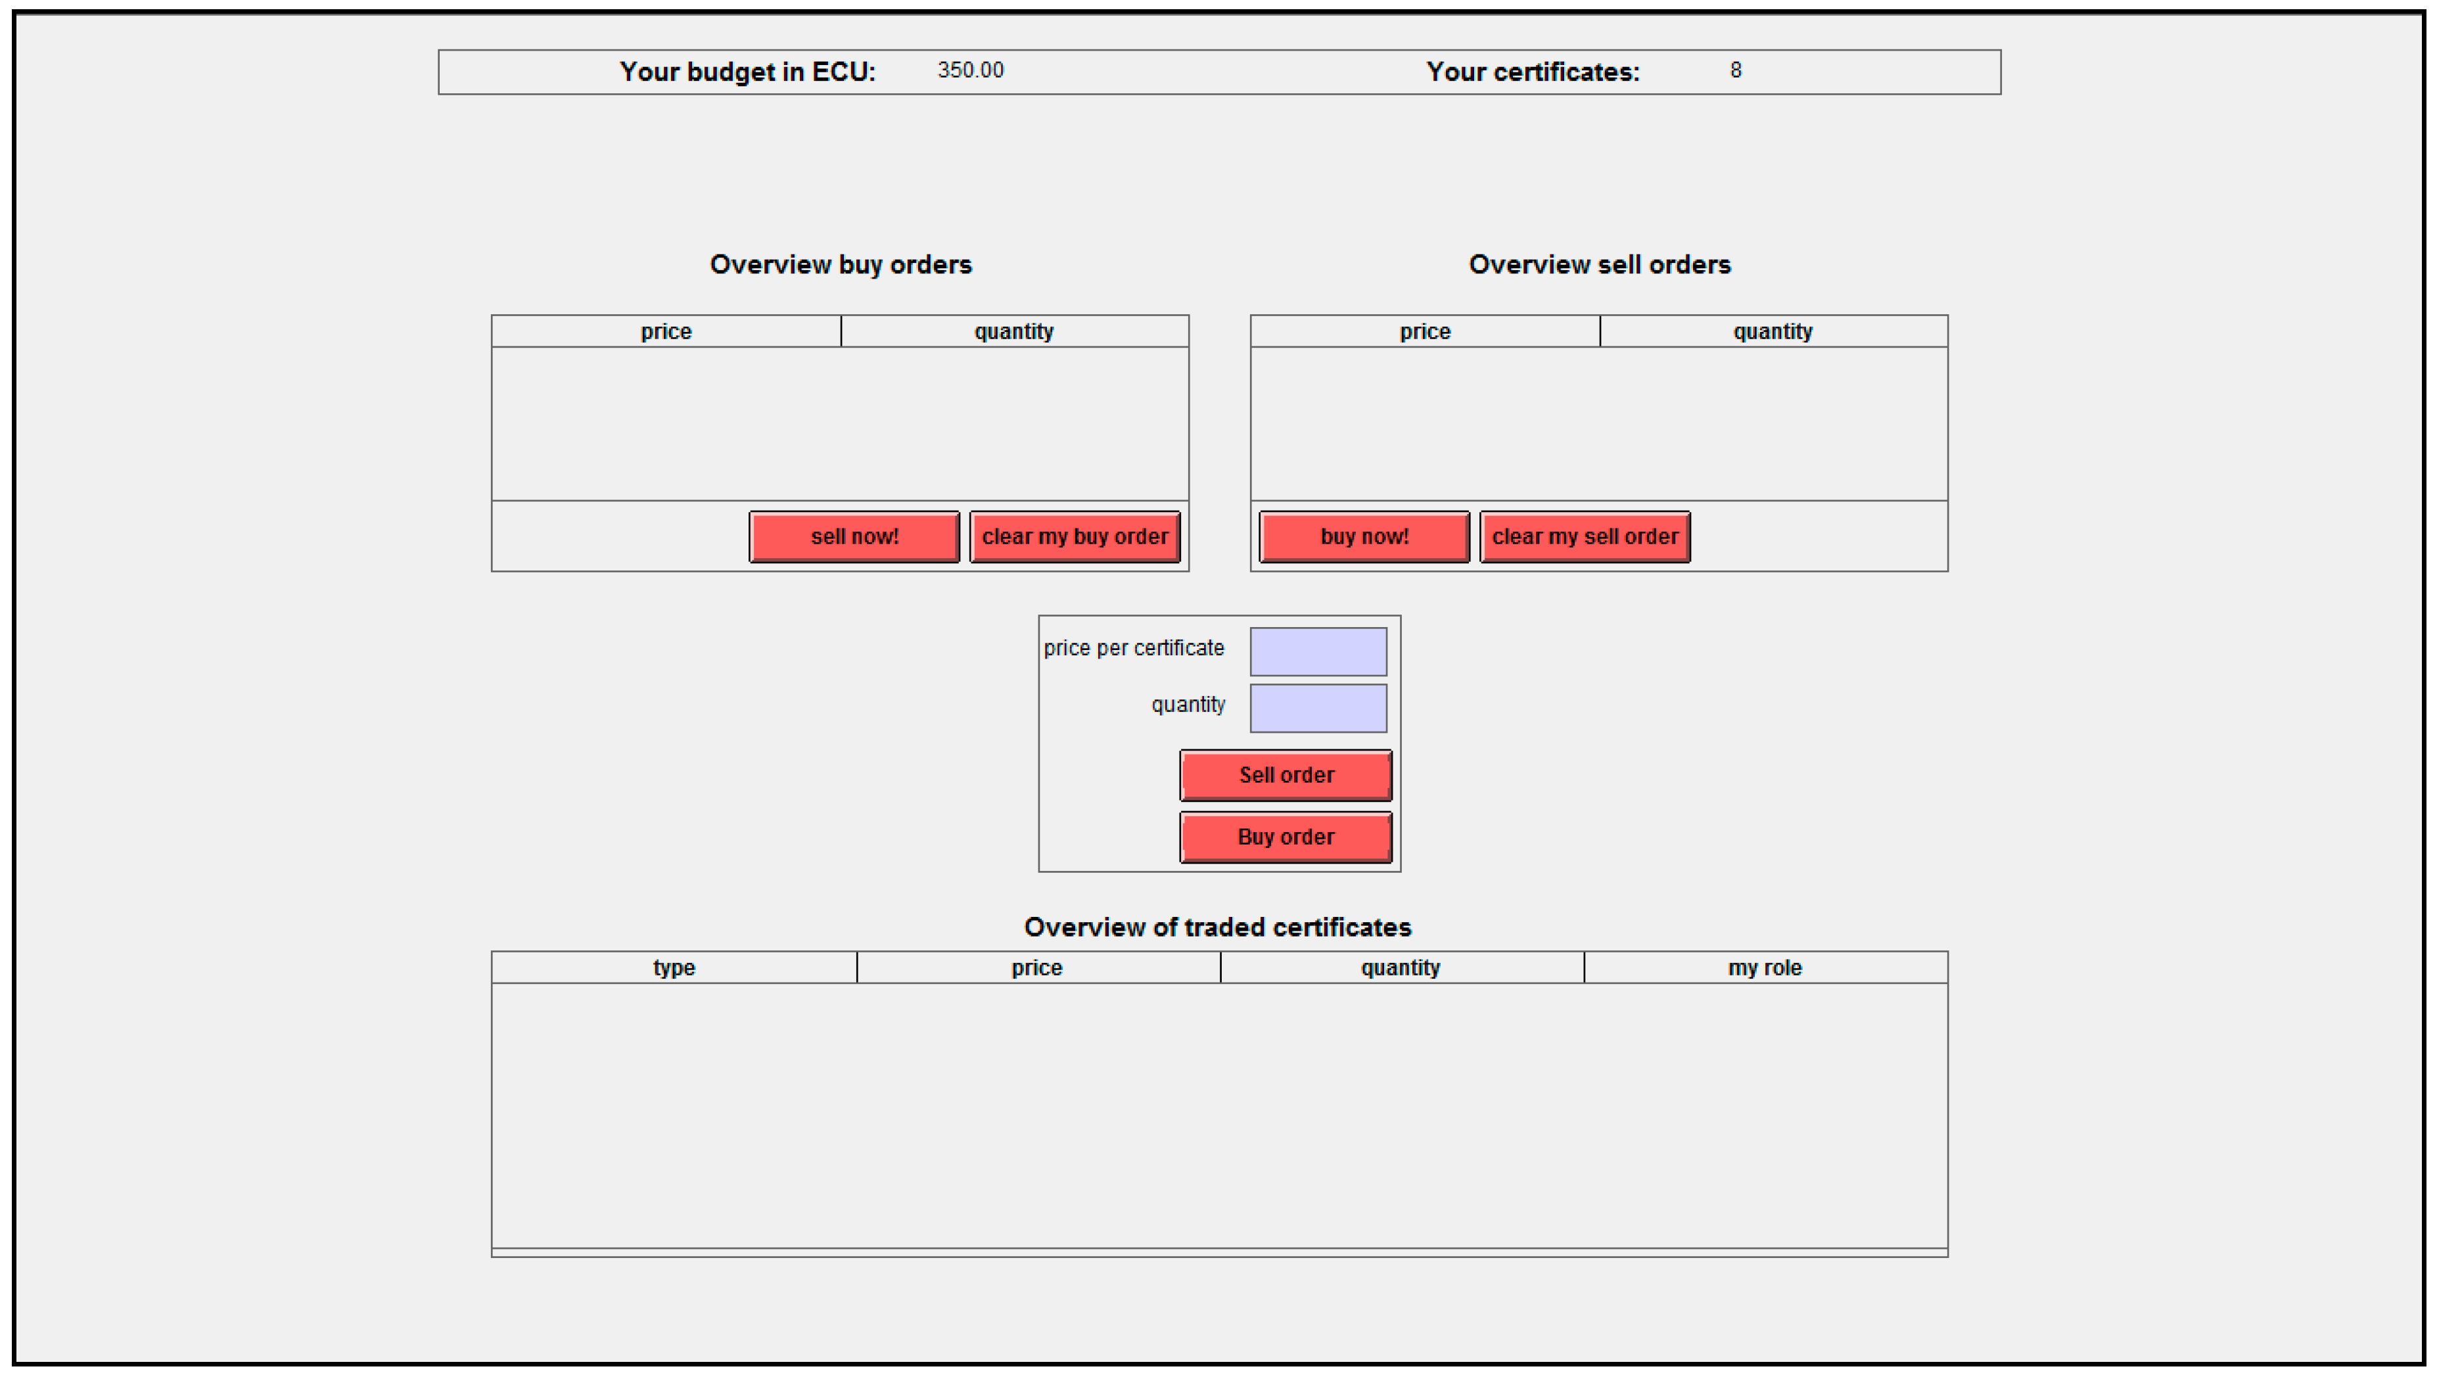Viewport: 2437px width, 1377px height.
Task: Click the sell orders price column header
Action: click(x=1424, y=331)
